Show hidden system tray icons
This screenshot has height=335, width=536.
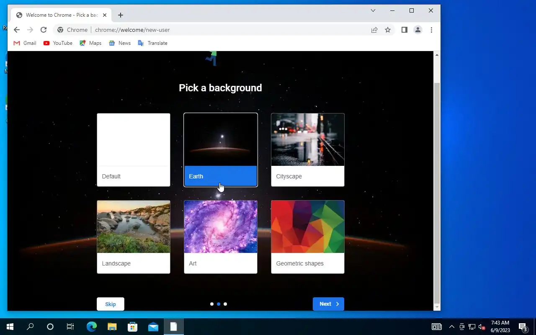pyautogui.click(x=452, y=327)
